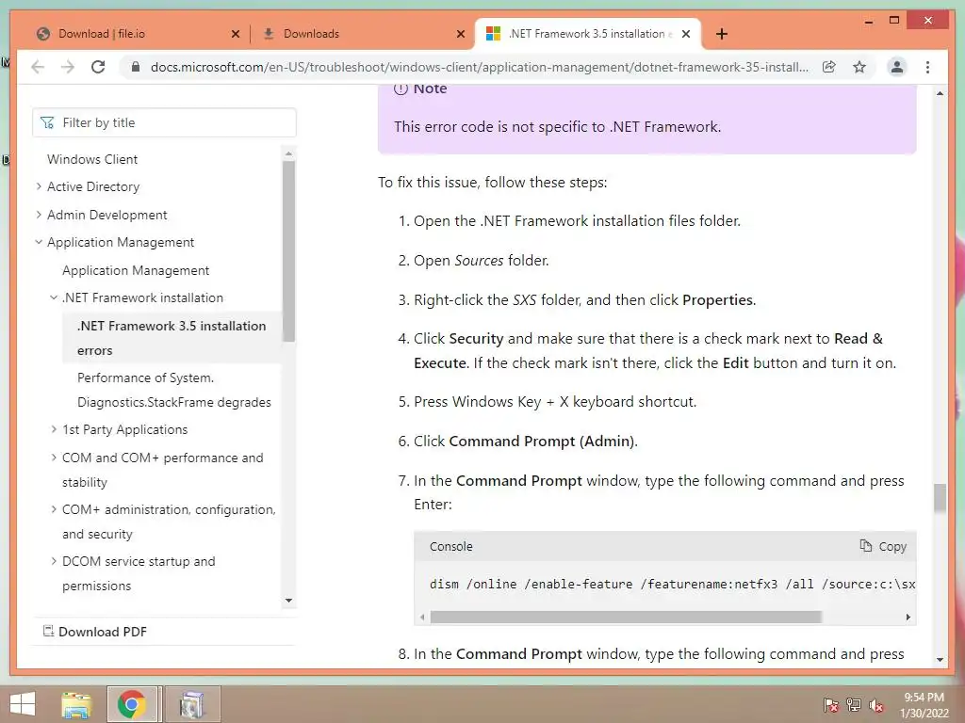The width and height of the screenshot is (965, 723).
Task: Expand DCOM service startup and permissions
Action: (54, 561)
